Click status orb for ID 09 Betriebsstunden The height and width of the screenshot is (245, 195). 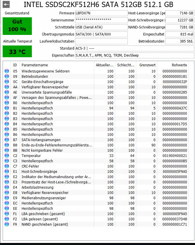point(7,76)
